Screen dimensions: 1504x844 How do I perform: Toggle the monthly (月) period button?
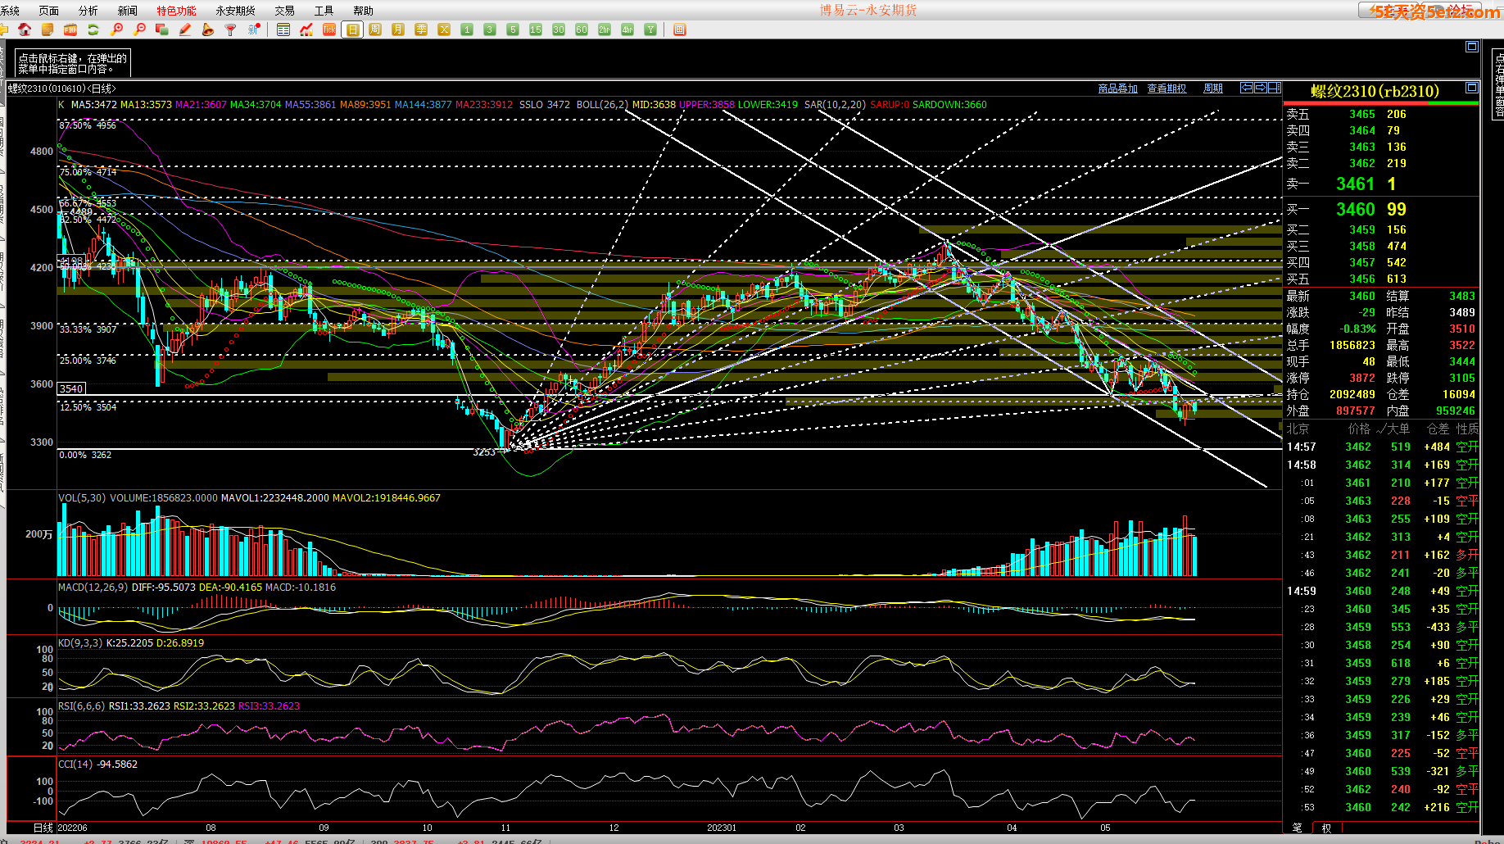[x=398, y=29]
